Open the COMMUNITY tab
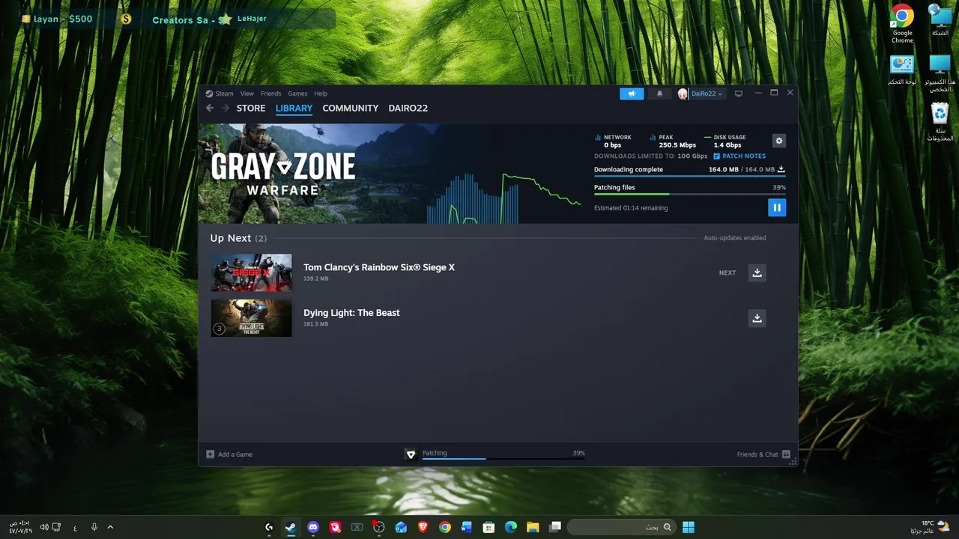 coord(350,108)
